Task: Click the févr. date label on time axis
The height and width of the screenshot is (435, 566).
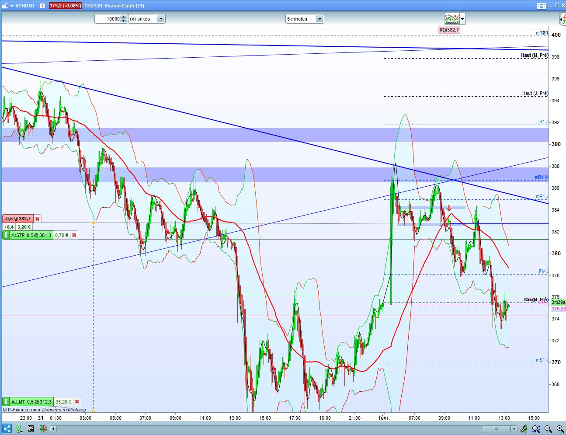Action: tap(384, 418)
